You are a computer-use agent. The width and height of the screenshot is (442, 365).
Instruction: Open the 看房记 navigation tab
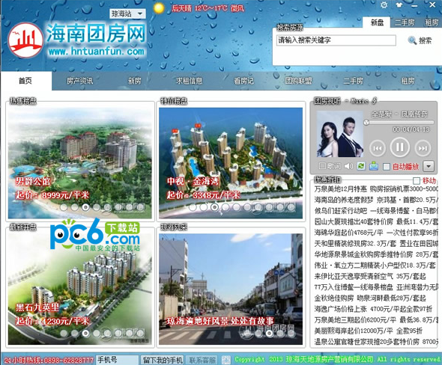243,81
